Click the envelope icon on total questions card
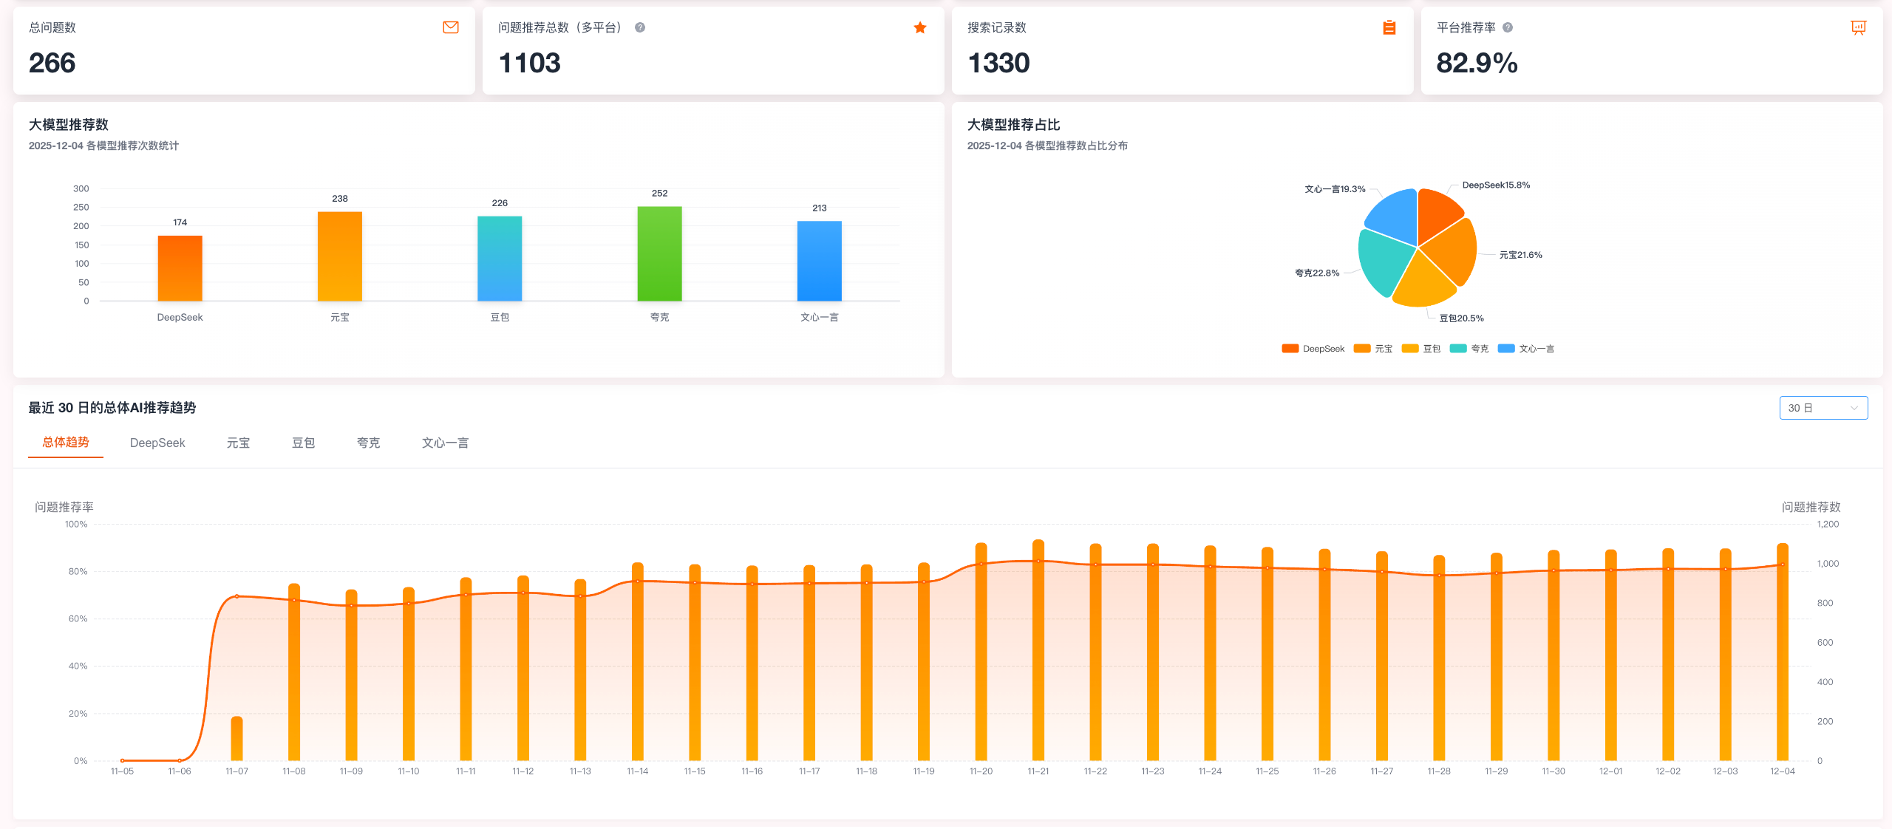 point(451,27)
